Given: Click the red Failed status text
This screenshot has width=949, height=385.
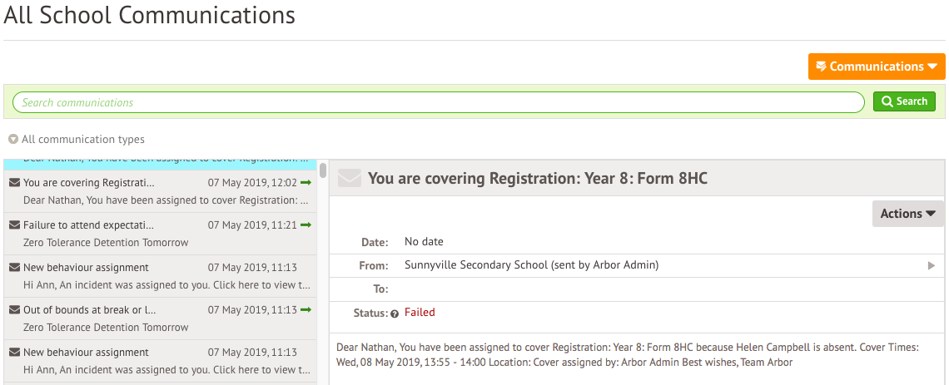Looking at the screenshot, I should [420, 313].
